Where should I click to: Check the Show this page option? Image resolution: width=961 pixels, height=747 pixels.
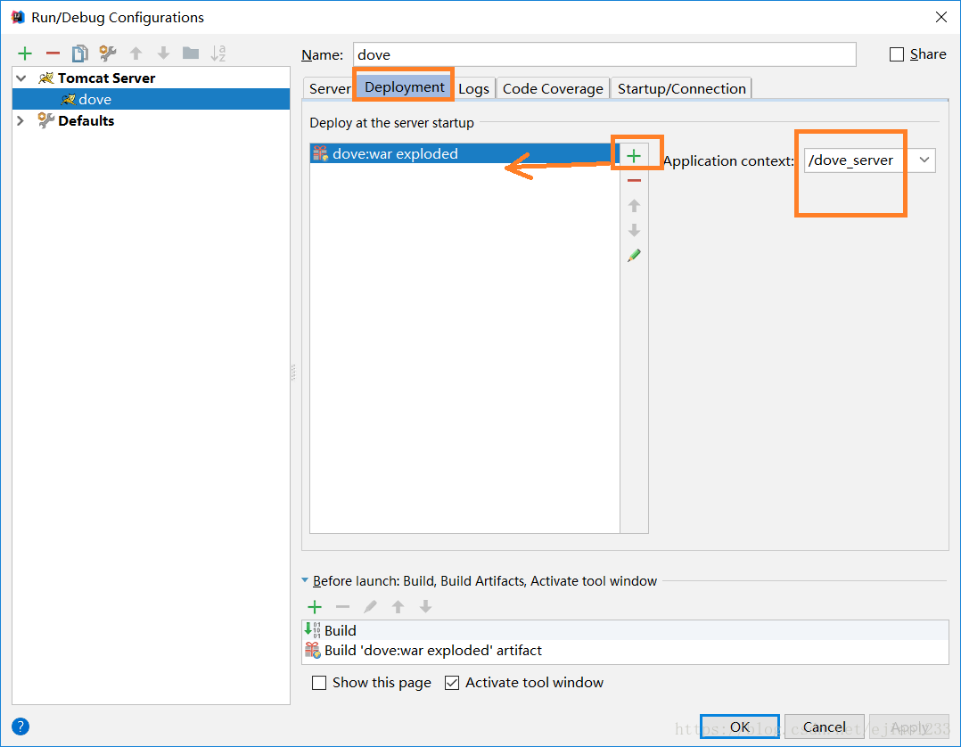(319, 683)
